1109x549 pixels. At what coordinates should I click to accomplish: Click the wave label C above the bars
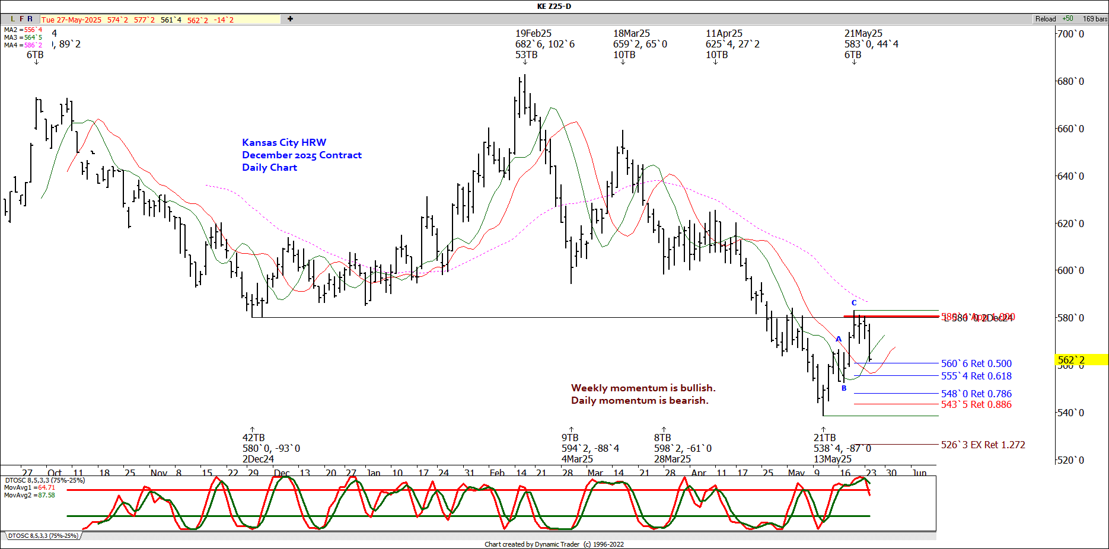point(854,303)
